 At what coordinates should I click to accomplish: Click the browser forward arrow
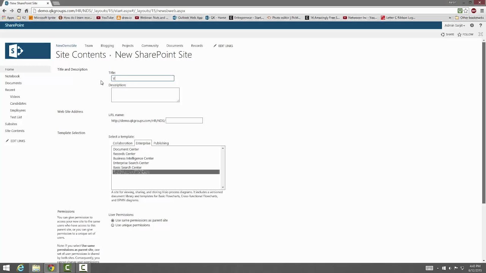pos(11,11)
